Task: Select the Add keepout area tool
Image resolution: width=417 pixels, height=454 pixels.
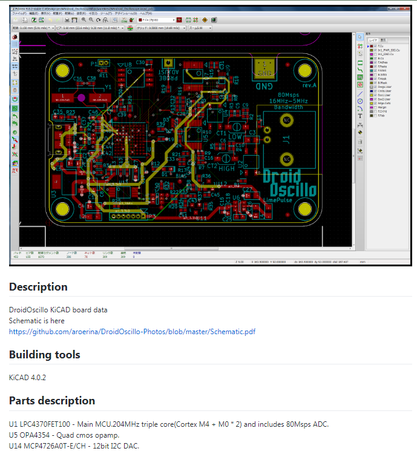Action: click(360, 85)
